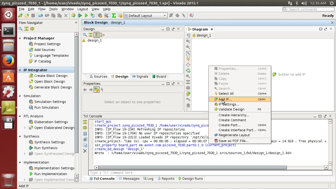Switch to the Signals tab

point(140,76)
